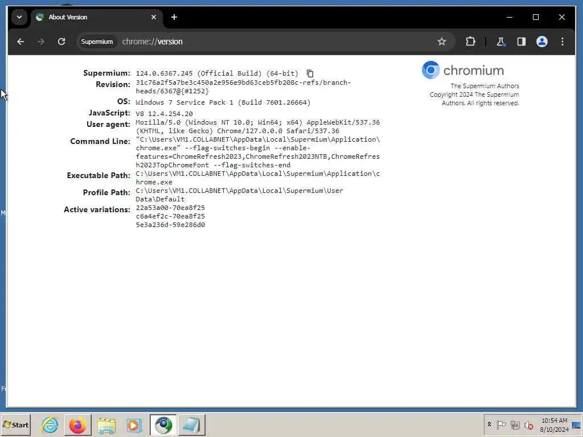Maximize the Supermium window

[536, 17]
